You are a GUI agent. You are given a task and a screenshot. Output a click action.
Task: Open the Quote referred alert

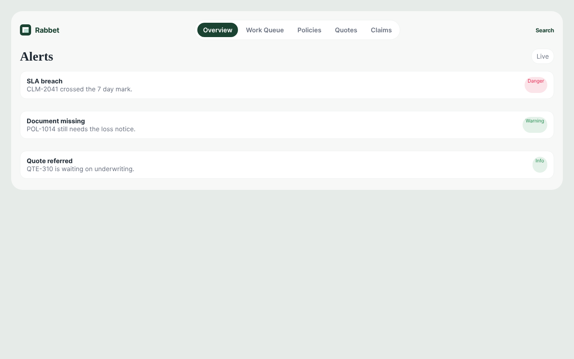coord(287,165)
